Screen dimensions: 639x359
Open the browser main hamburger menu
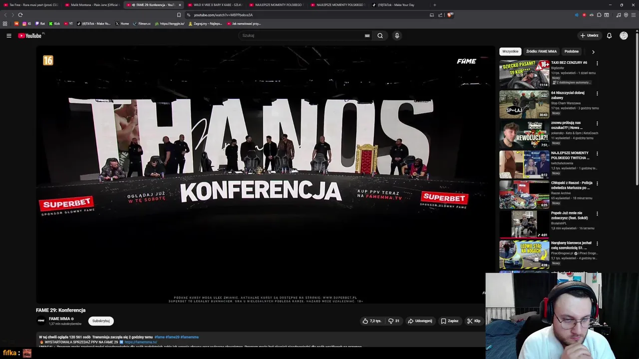tap(634, 15)
